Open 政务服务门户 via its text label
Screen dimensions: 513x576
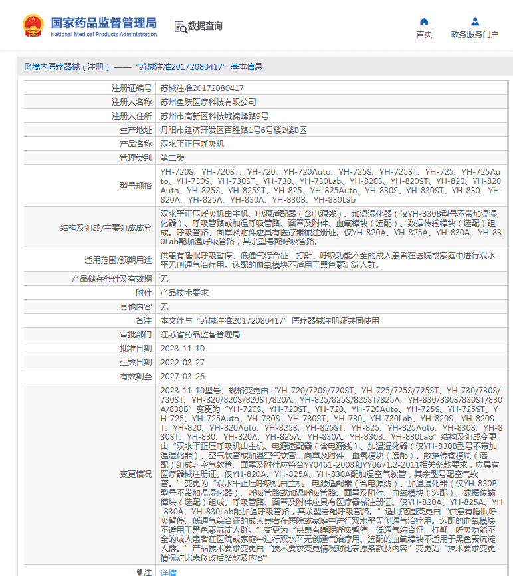474,35
